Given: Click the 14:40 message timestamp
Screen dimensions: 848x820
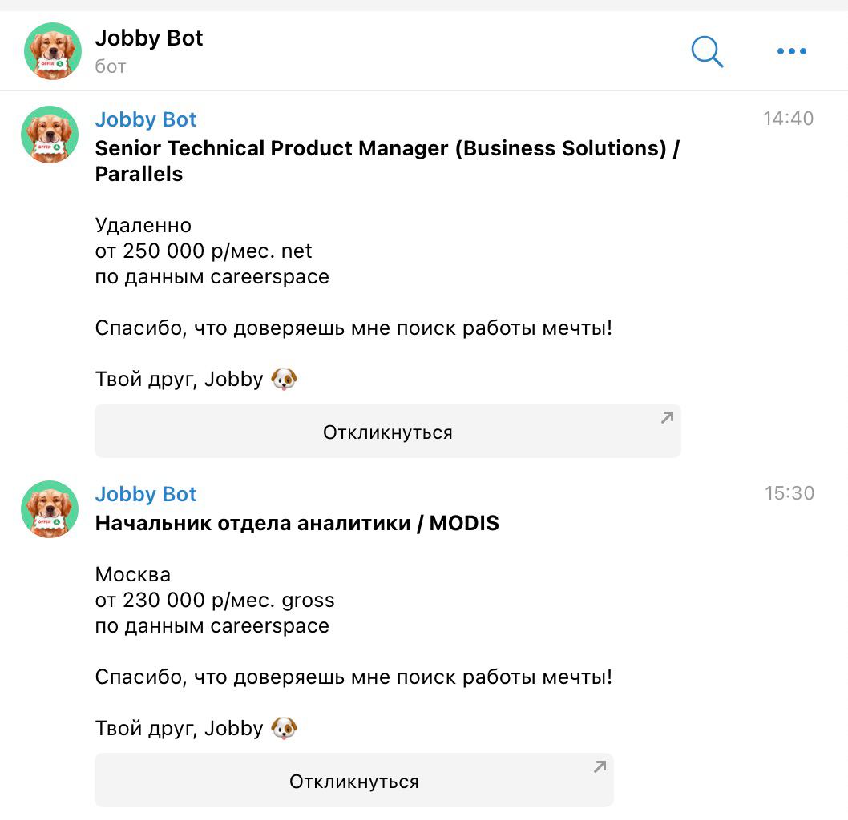Looking at the screenshot, I should point(788,119).
